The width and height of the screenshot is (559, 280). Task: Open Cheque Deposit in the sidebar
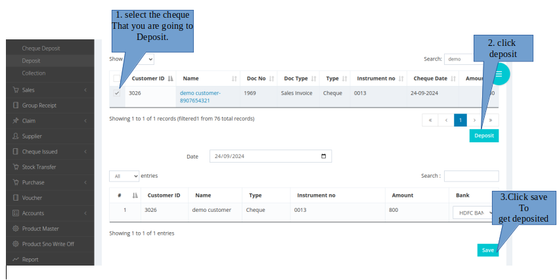click(41, 49)
